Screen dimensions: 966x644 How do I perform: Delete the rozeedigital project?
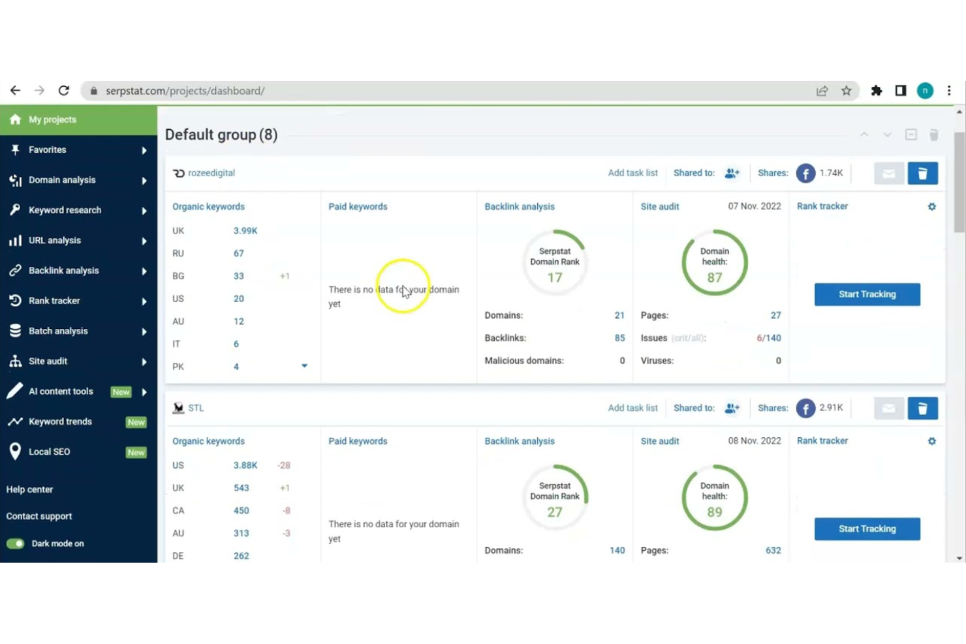(922, 174)
